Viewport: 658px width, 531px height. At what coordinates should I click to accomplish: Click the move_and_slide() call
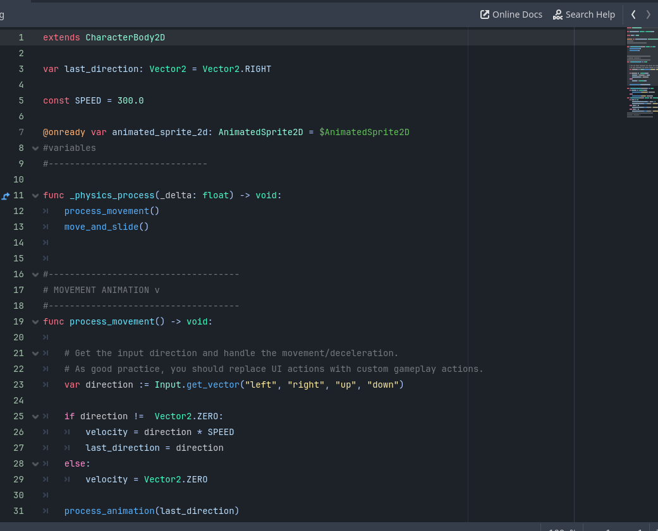[107, 227]
